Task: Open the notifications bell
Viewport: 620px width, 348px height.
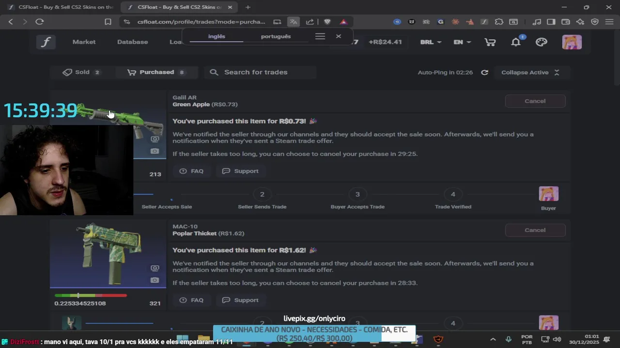Action: (x=516, y=42)
